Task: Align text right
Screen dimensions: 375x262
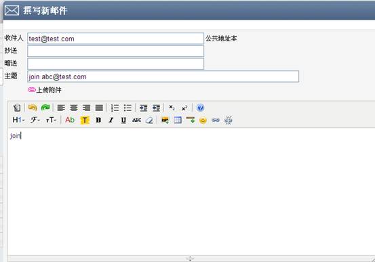Action: pyautogui.click(x=86, y=108)
